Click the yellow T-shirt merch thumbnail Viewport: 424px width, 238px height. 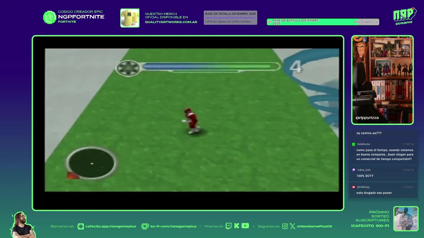pyautogui.click(x=130, y=18)
